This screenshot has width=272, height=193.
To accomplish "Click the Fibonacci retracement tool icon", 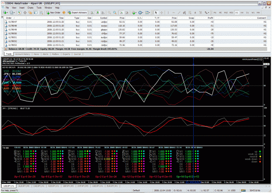I will coord(190,13).
